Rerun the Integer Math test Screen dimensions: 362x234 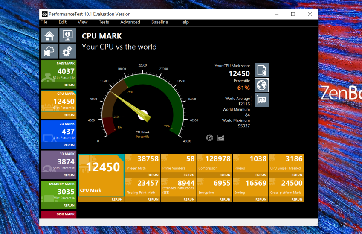153,175
